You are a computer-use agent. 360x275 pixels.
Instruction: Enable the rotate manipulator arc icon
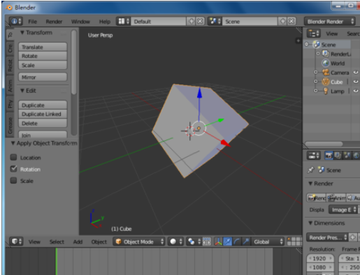tap(236, 241)
